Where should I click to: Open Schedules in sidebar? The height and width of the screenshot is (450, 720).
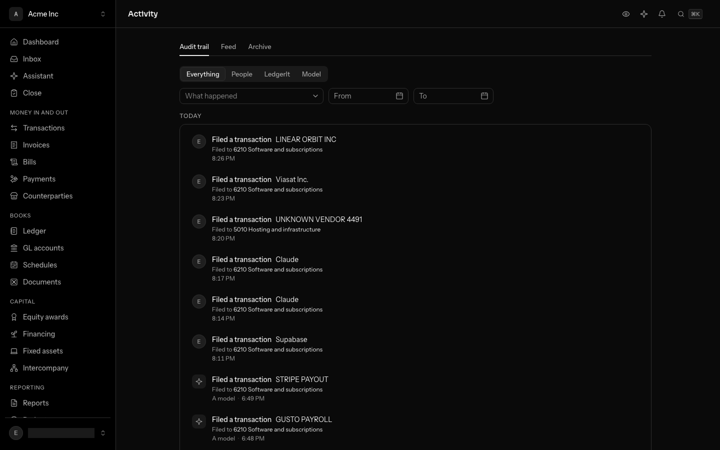pos(57,265)
